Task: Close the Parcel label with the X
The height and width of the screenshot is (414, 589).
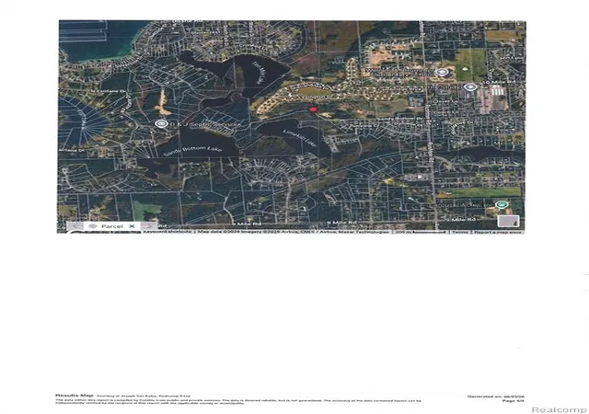Action: (132, 226)
